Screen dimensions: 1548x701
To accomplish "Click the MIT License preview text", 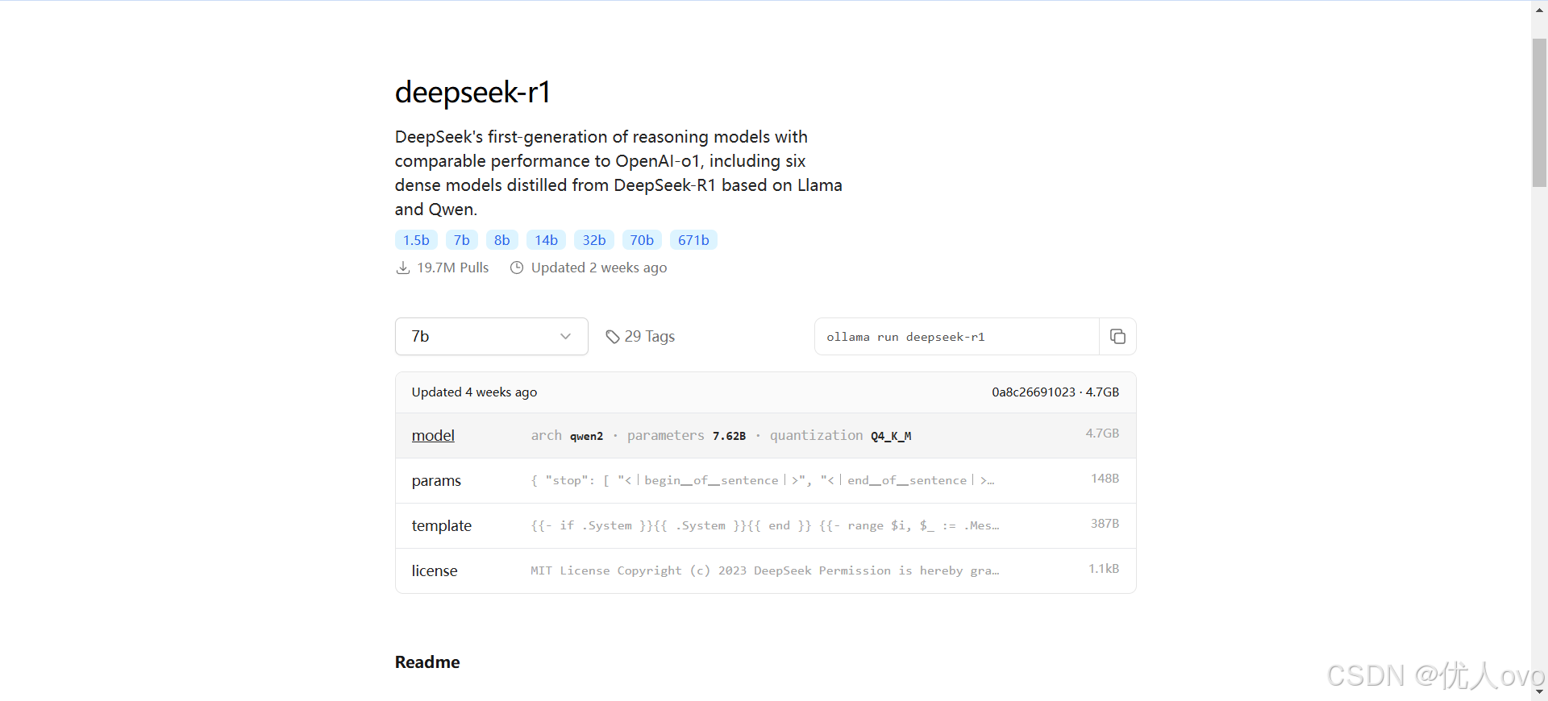I will [764, 570].
